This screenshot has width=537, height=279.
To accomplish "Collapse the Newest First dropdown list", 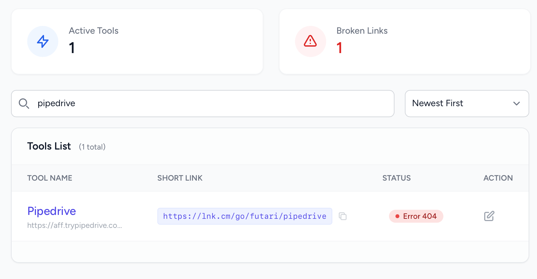I will coord(467,104).
